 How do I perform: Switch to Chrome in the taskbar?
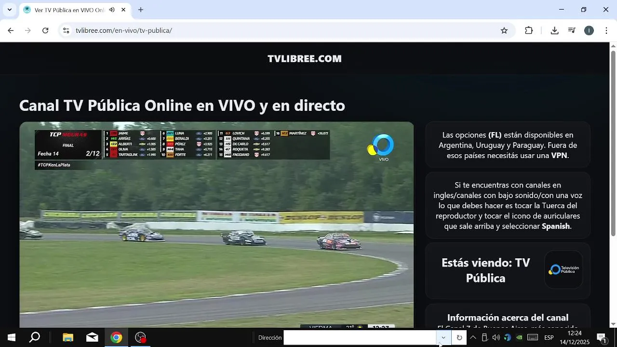pyautogui.click(x=116, y=337)
